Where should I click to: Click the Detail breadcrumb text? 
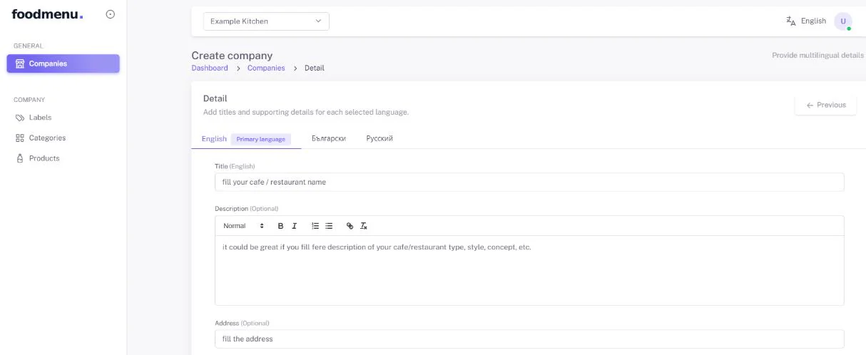pos(314,68)
